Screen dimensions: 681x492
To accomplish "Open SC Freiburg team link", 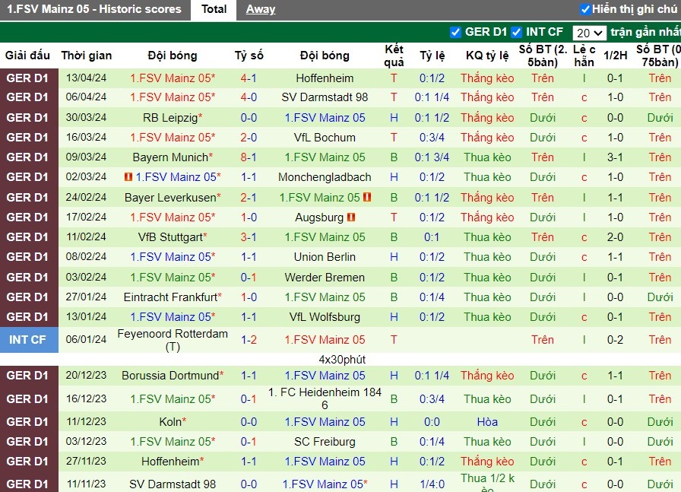I will 325,442.
